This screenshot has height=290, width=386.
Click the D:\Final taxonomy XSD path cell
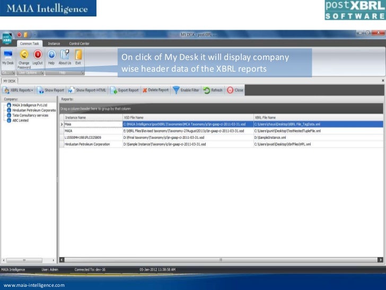188,138
